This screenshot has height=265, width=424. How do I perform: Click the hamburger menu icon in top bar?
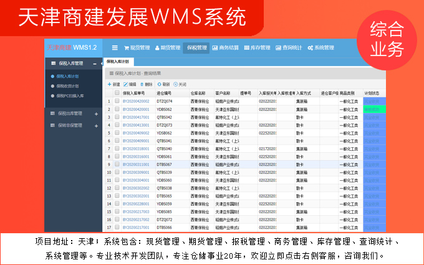(x=115, y=47)
